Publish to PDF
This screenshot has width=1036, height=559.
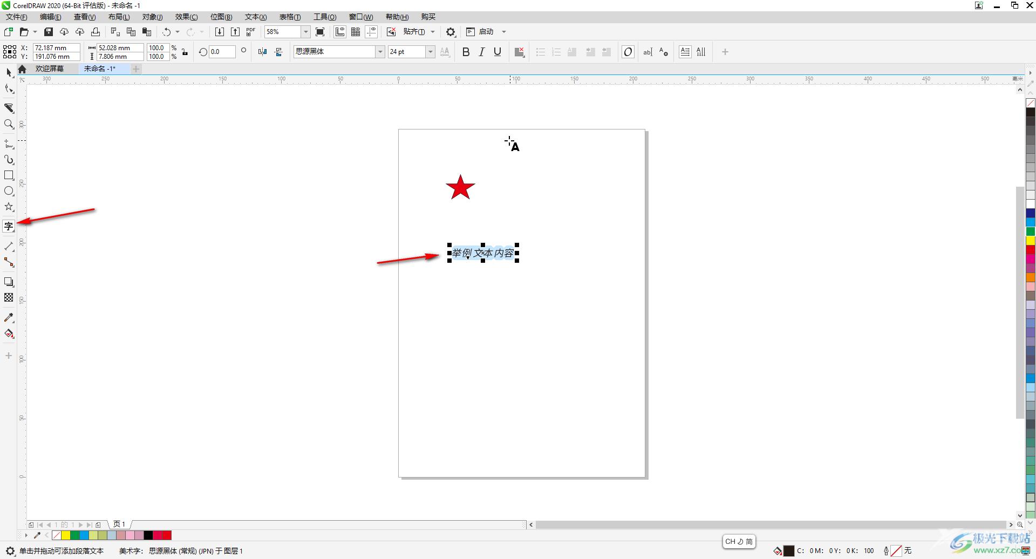point(250,32)
